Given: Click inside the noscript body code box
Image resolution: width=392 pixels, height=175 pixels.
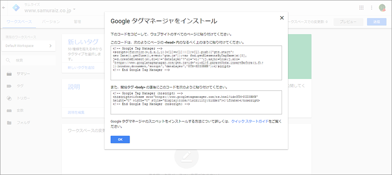Looking at the screenshot, I should (196, 103).
